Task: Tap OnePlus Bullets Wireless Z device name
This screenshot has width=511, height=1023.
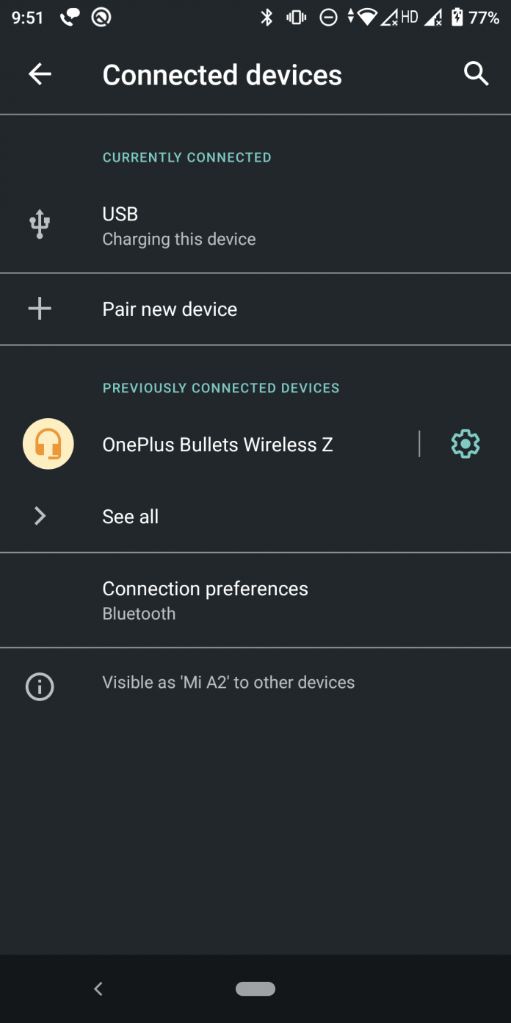Action: click(x=217, y=444)
